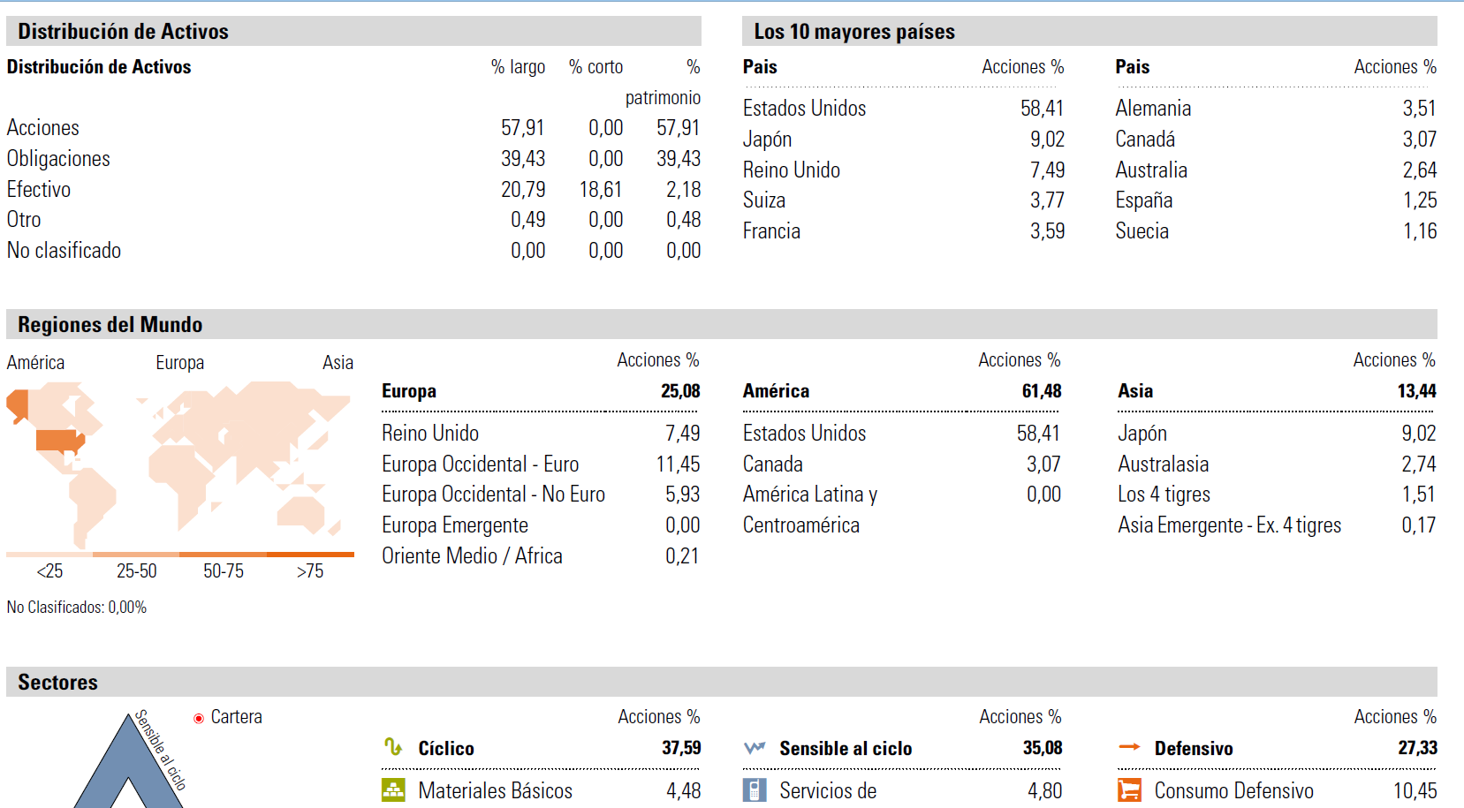Screen dimensions: 1464x808
Task: Select the Materiales Básicos icon
Action: [x=393, y=790]
